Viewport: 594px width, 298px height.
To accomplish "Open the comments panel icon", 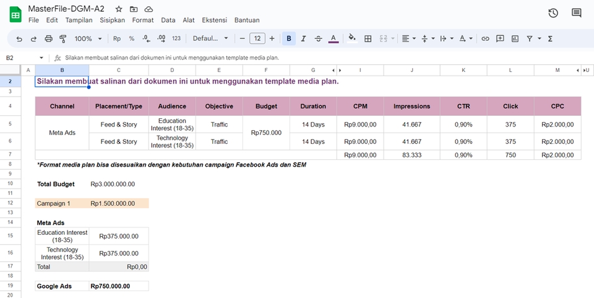I will click(x=576, y=13).
